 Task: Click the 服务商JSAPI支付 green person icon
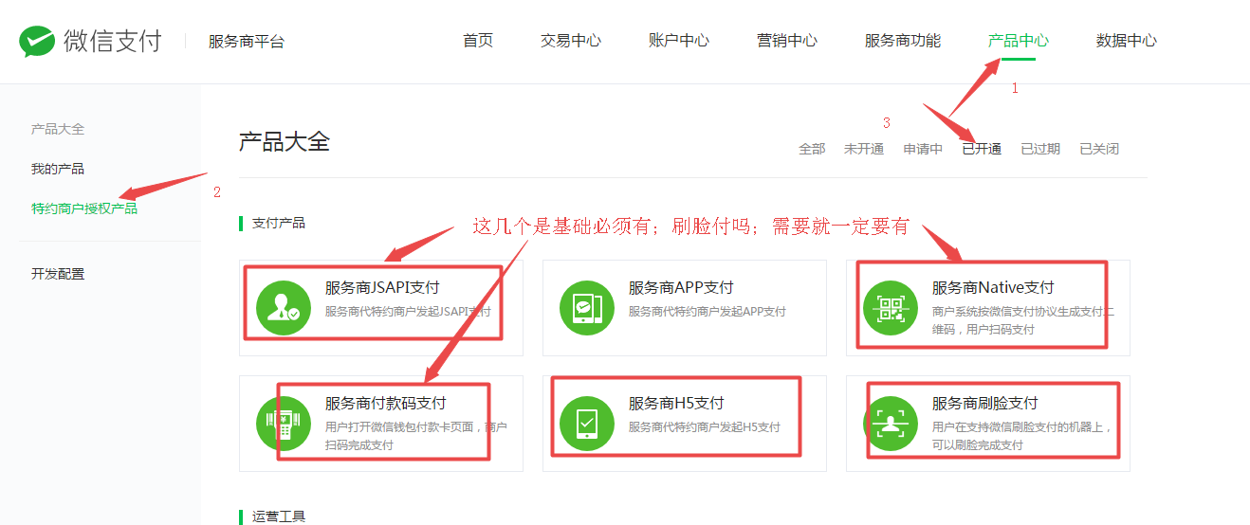[284, 308]
